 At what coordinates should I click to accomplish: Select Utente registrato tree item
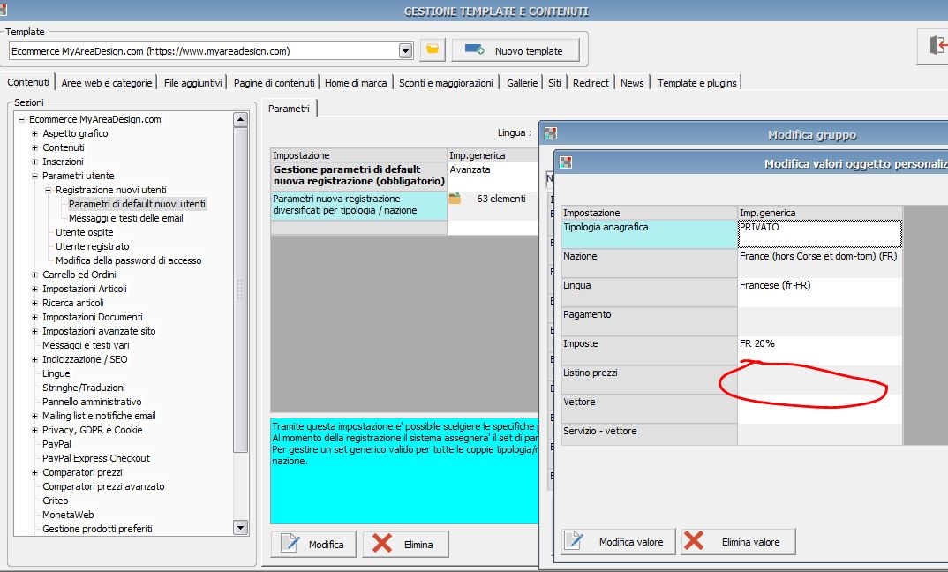pyautogui.click(x=92, y=246)
